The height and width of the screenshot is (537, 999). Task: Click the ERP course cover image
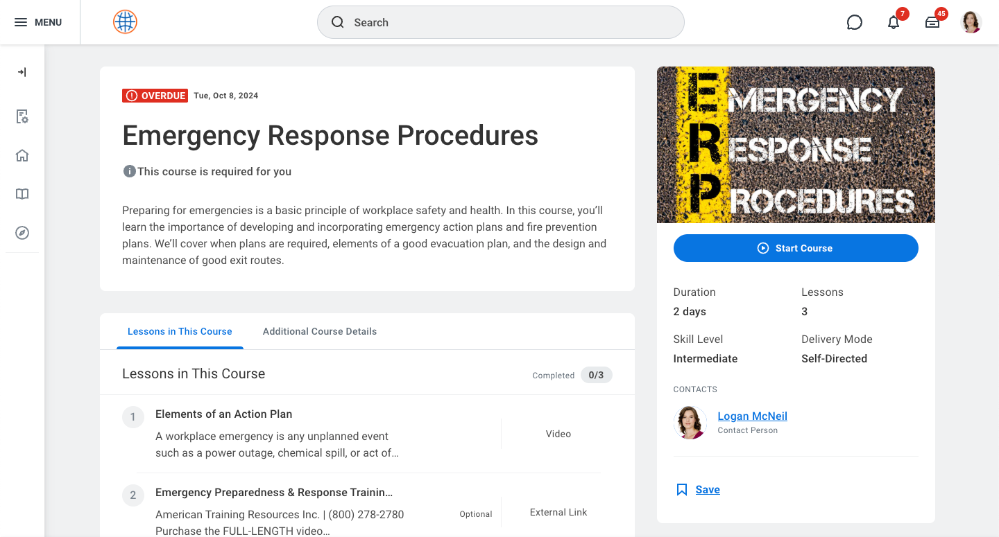tap(796, 145)
